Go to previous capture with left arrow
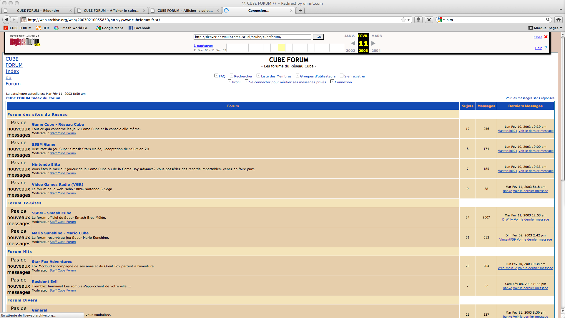Image resolution: width=565 pixels, height=318 pixels. [353, 43]
